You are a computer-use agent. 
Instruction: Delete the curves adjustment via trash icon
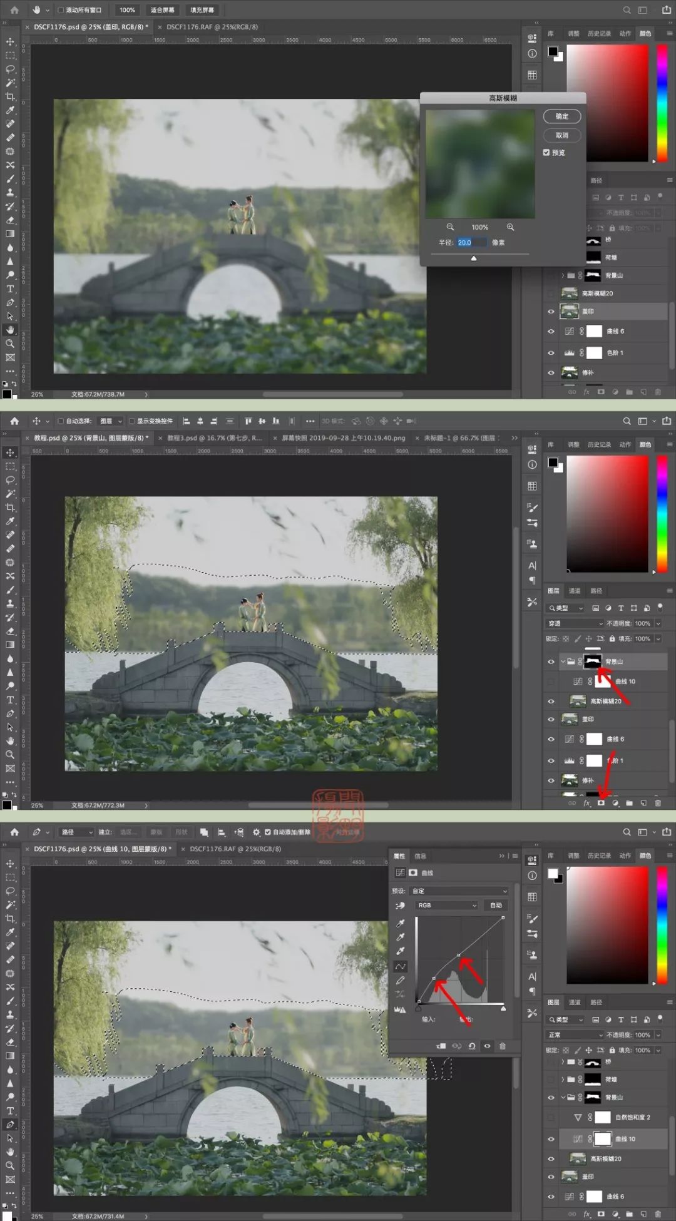pos(502,1046)
